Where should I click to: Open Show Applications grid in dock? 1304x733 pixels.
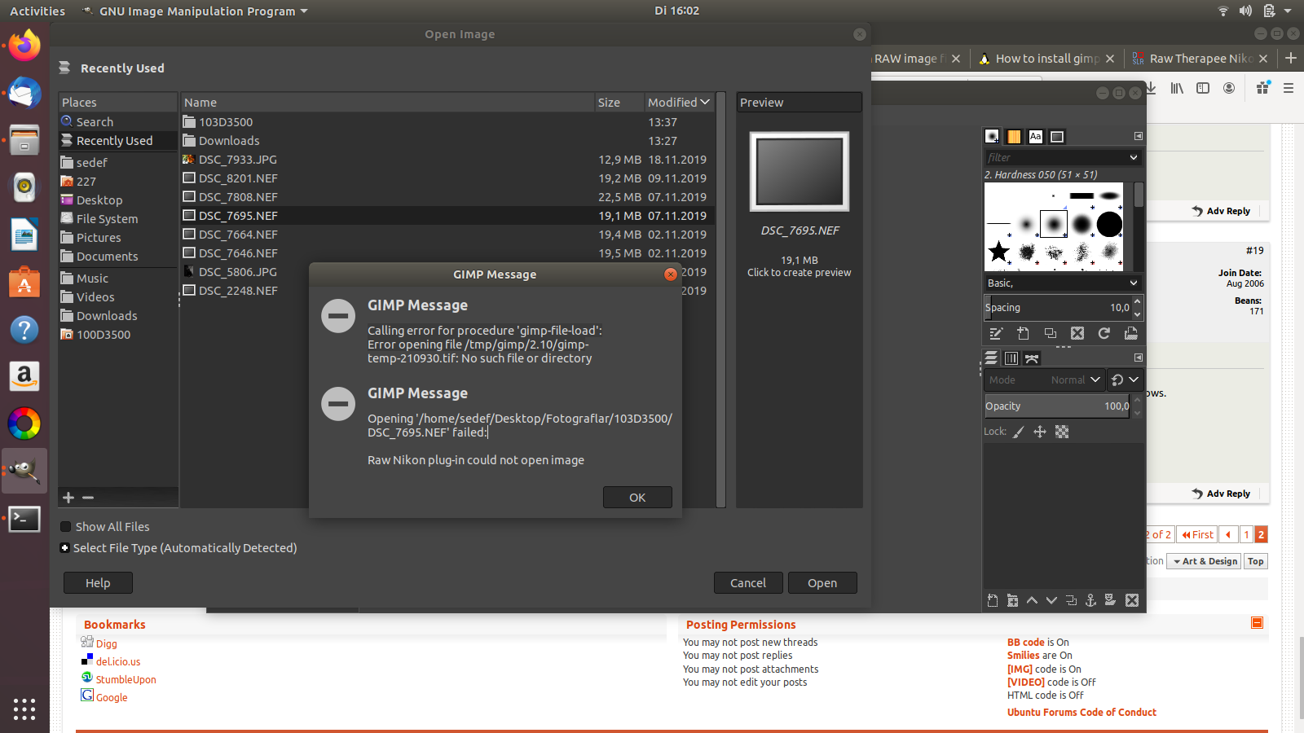24,709
